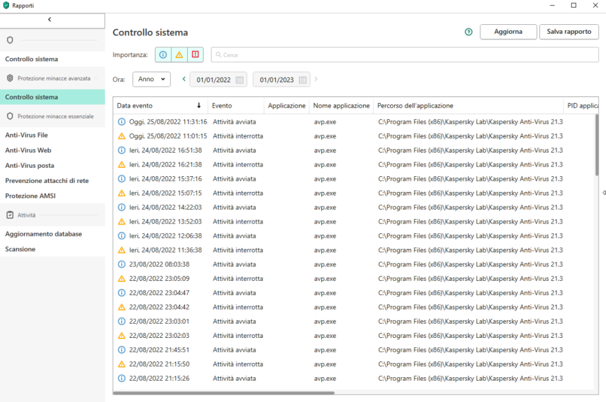Click the Data evento sort arrow
Viewport: 606px width, 402px height.
tap(199, 106)
